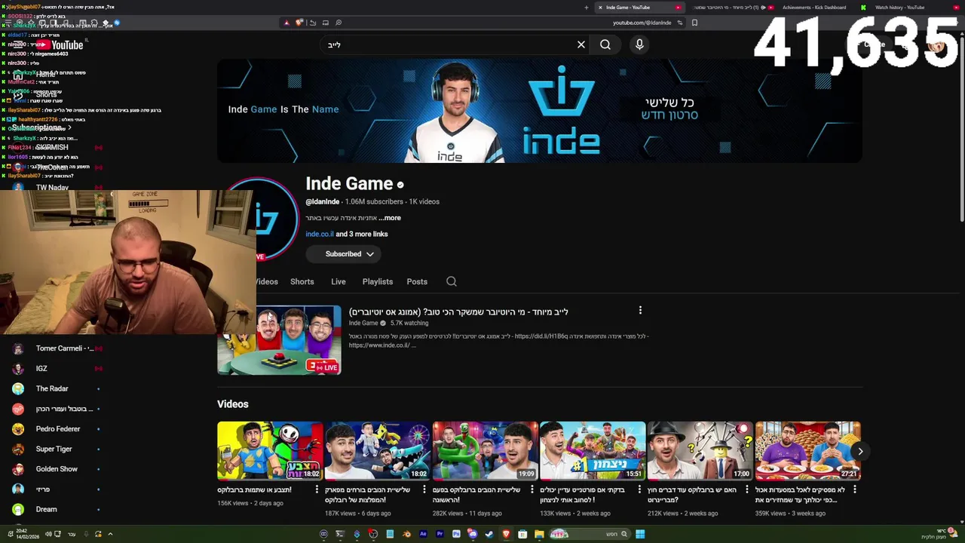The height and width of the screenshot is (543, 965).
Task: Open the Videos section heading
Action: coord(233,404)
